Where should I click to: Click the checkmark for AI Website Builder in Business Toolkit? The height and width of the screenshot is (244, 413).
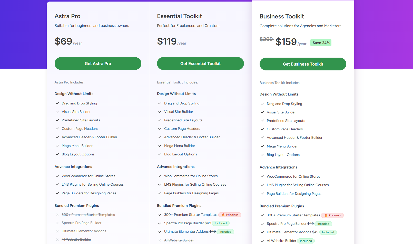point(262,241)
